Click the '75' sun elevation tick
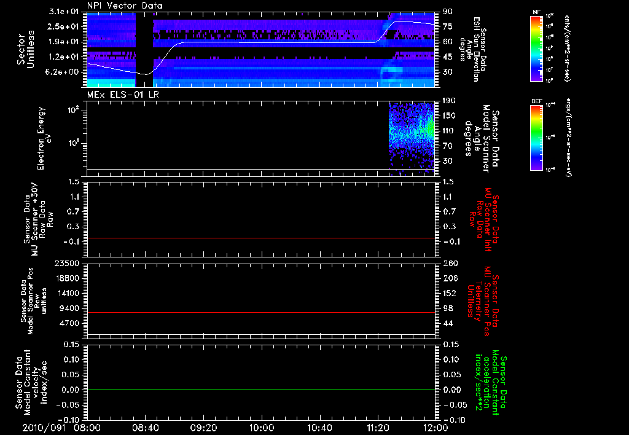Viewport: 629px width, 435px height. point(447,26)
